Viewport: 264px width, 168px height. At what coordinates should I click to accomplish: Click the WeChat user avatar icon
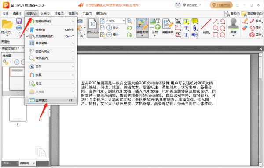click(178, 5)
